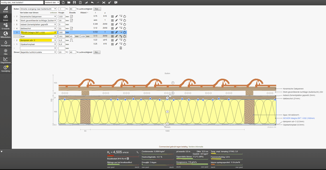326x170 pixels.
Task: Open the U-waarde sidebar panel
Action: pos(6,26)
